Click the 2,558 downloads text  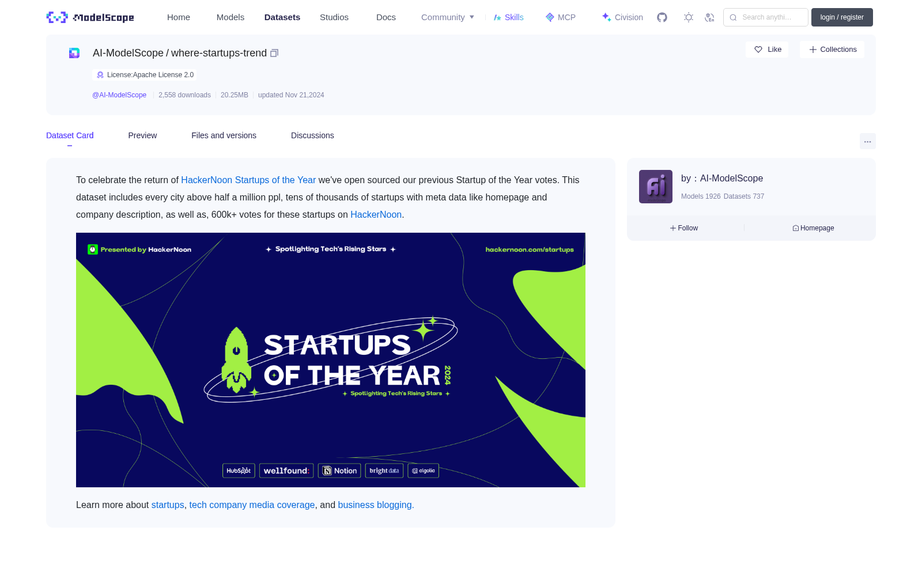[184, 95]
